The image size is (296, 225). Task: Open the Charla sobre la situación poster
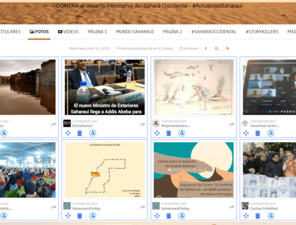[194, 170]
